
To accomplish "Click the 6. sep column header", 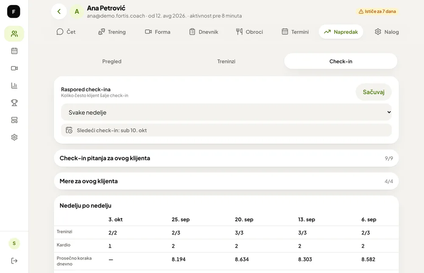I will point(369,220).
